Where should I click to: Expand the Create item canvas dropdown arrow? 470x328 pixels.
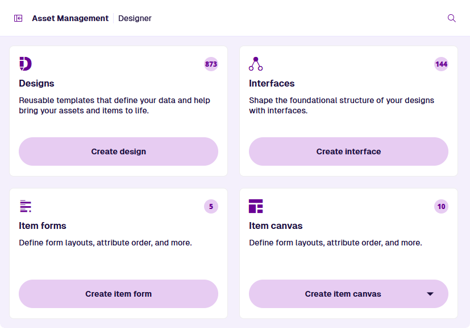point(430,294)
